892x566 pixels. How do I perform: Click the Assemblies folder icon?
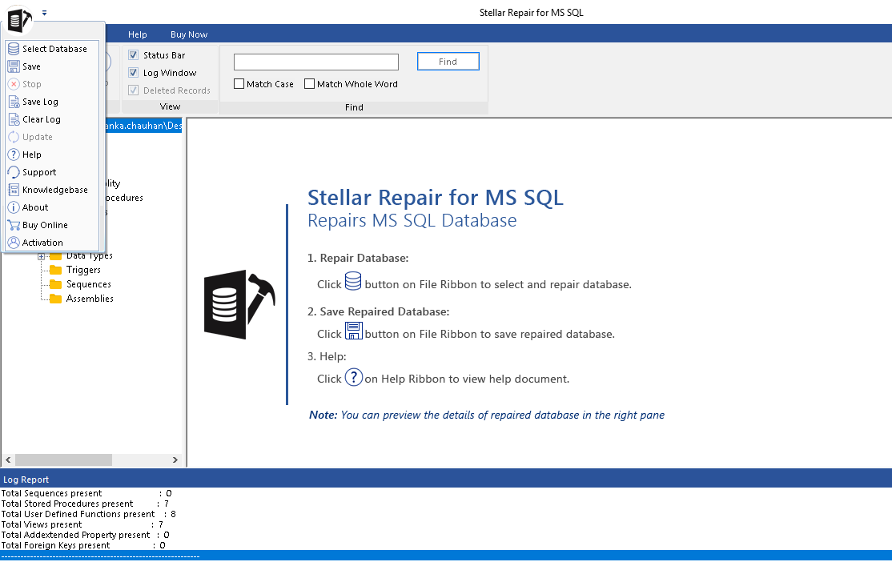point(56,299)
